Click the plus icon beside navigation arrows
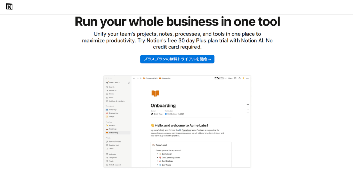 click(141, 78)
